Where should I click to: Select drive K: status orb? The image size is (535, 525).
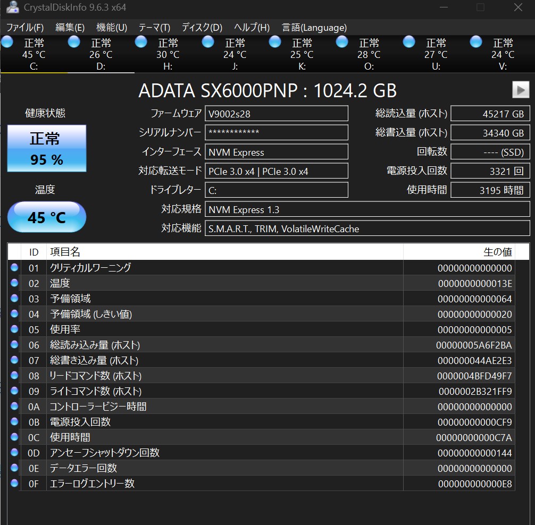(275, 42)
